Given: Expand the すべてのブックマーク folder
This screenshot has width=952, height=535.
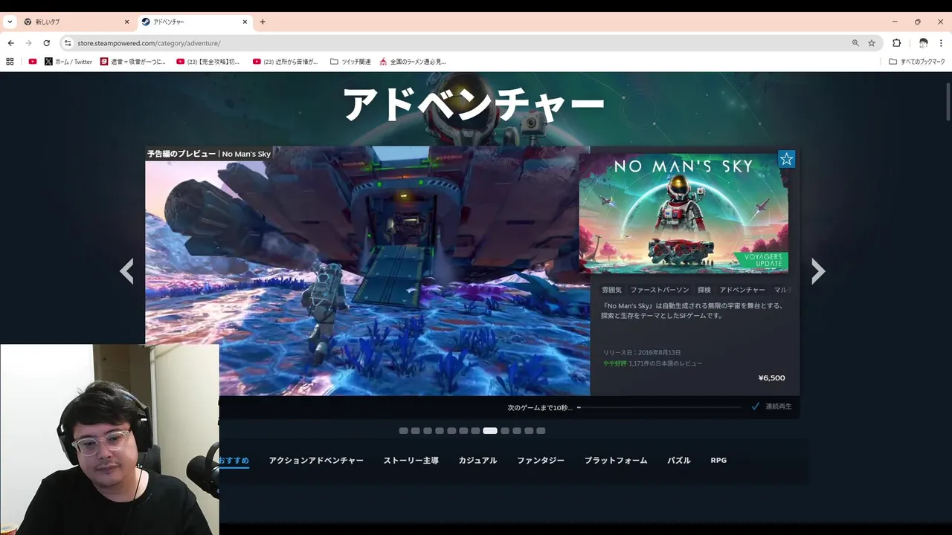Looking at the screenshot, I should click(x=918, y=62).
